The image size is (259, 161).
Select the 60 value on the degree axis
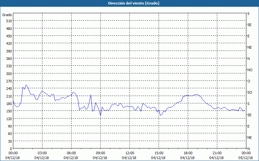10,134
